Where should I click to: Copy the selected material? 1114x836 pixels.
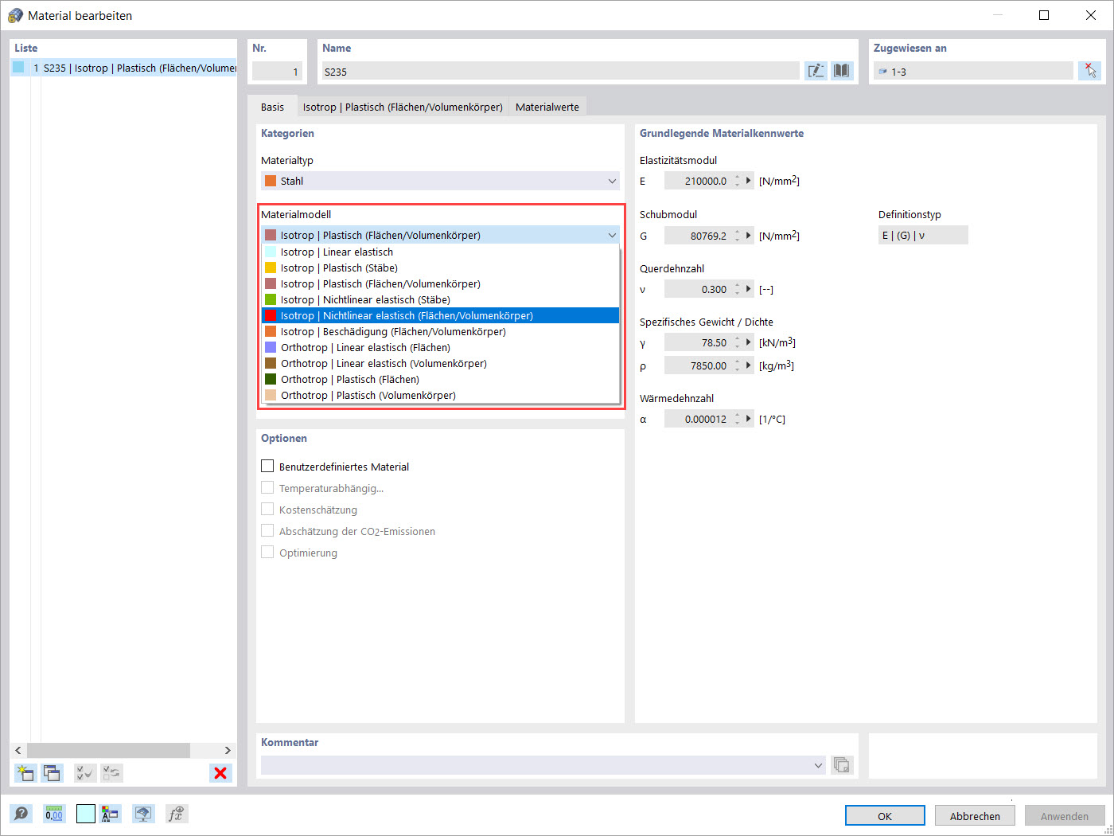click(52, 773)
